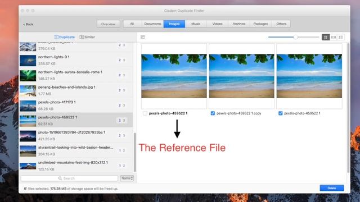Select stvraintrail-looking-into-wild-basion-header row

pyautogui.click(x=76, y=150)
